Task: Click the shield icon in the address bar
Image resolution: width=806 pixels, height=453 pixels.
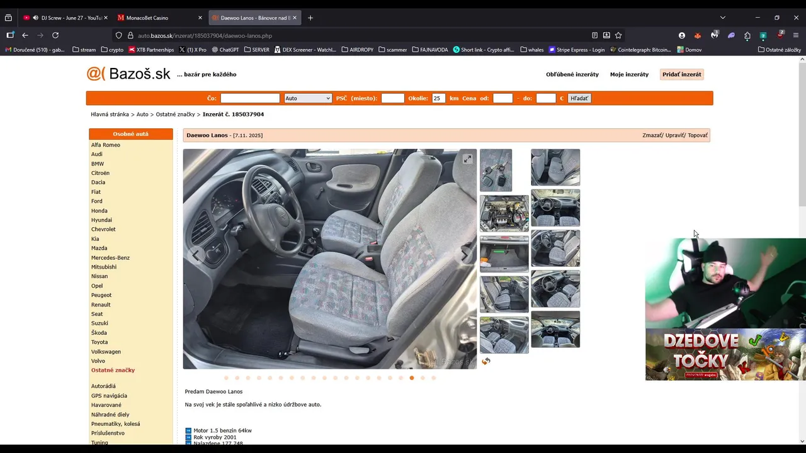Action: [x=118, y=35]
